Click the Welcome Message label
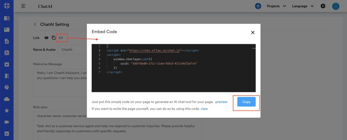 click(47, 64)
